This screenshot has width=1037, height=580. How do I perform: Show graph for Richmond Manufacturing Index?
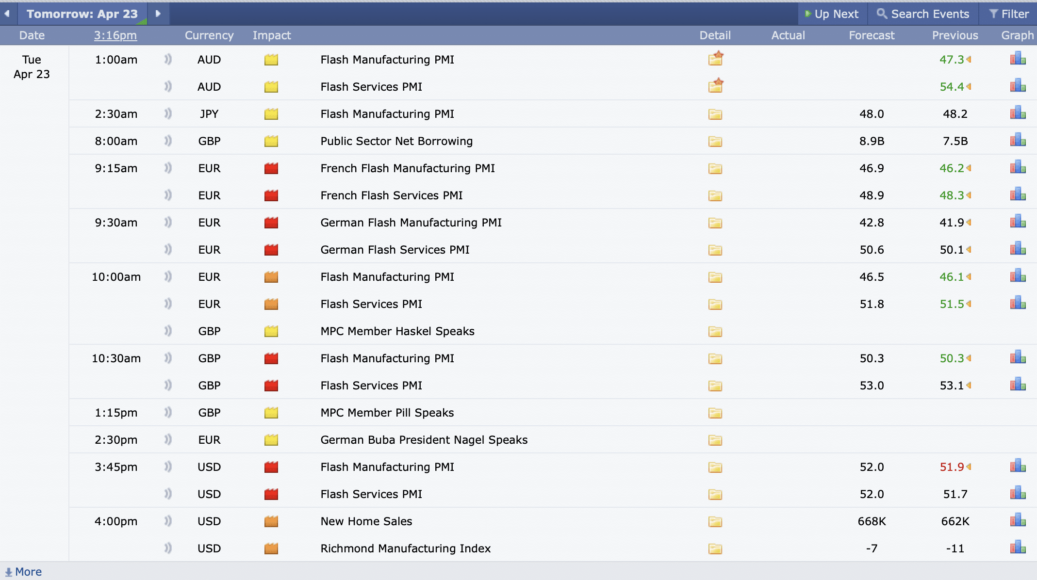pos(1018,548)
